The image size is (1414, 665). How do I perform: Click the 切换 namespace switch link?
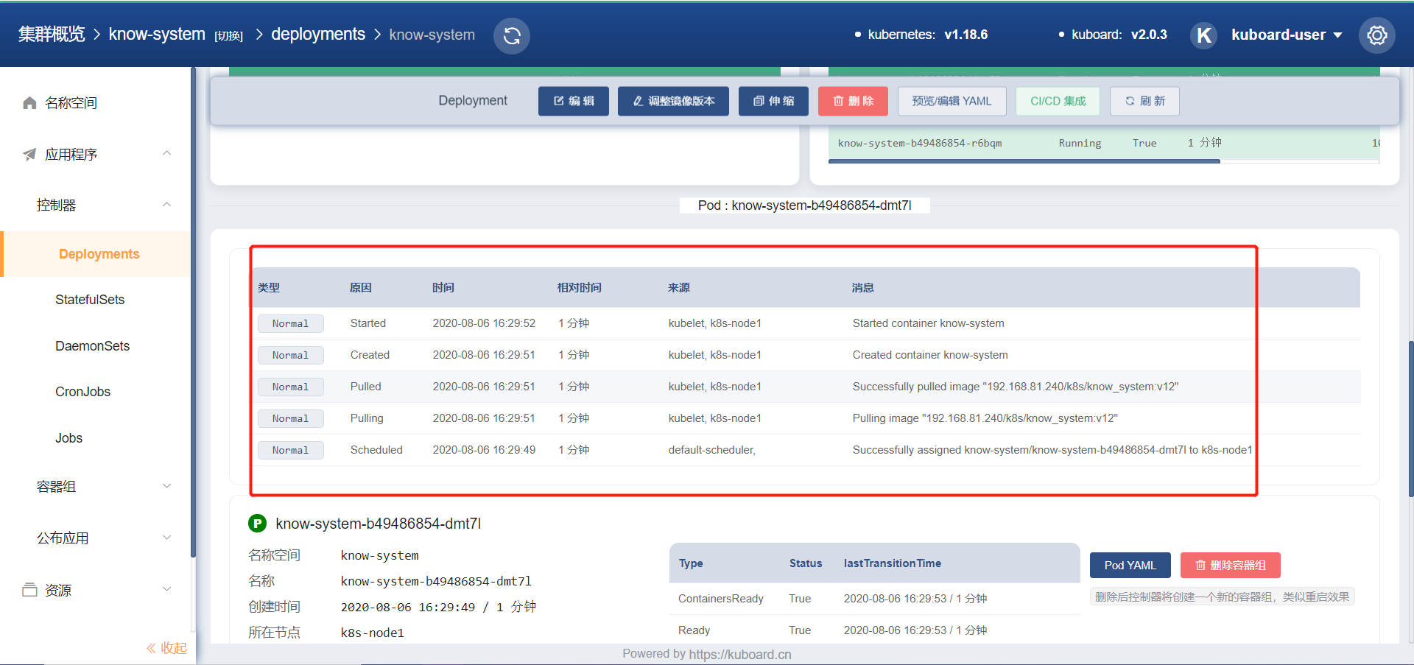pos(228,36)
